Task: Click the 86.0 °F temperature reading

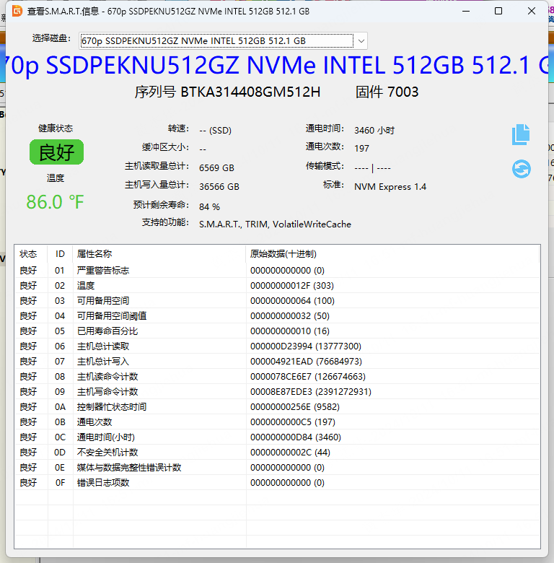Action: (55, 202)
